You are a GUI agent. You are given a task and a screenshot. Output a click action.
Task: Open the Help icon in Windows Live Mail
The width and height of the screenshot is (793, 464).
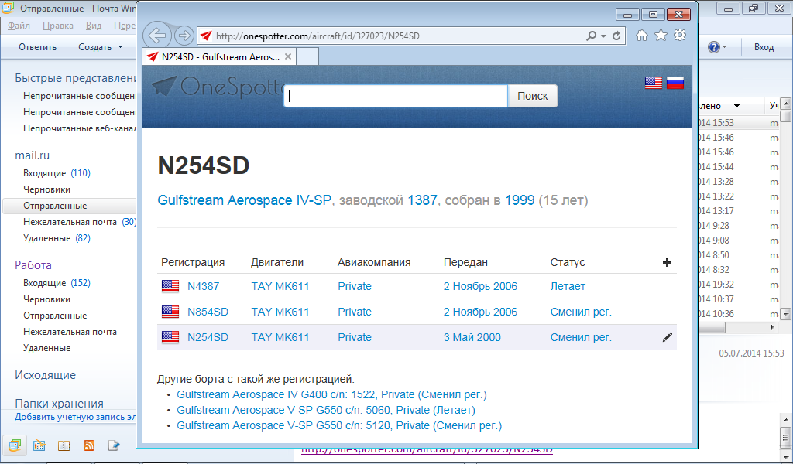point(713,47)
